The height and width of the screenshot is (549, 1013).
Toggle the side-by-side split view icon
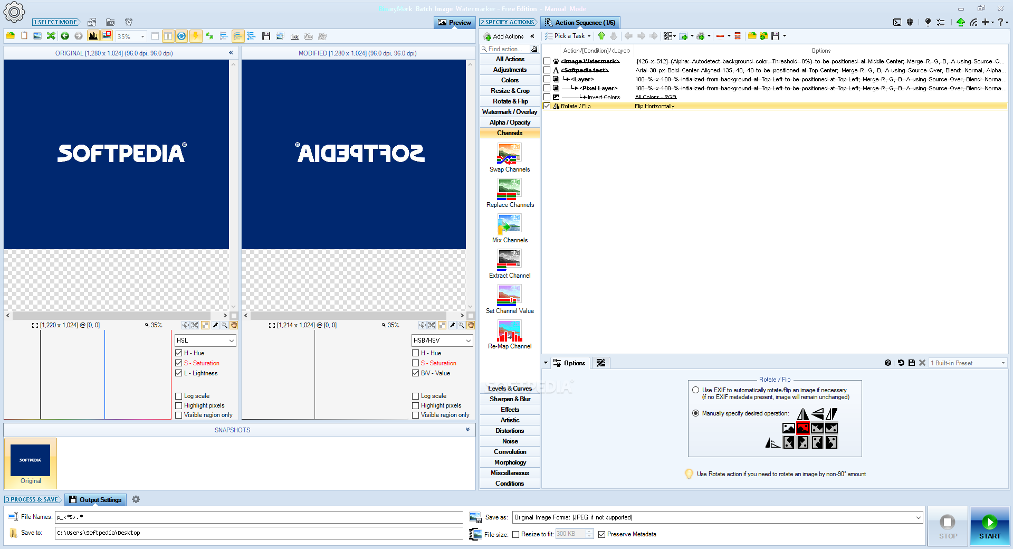[168, 36]
